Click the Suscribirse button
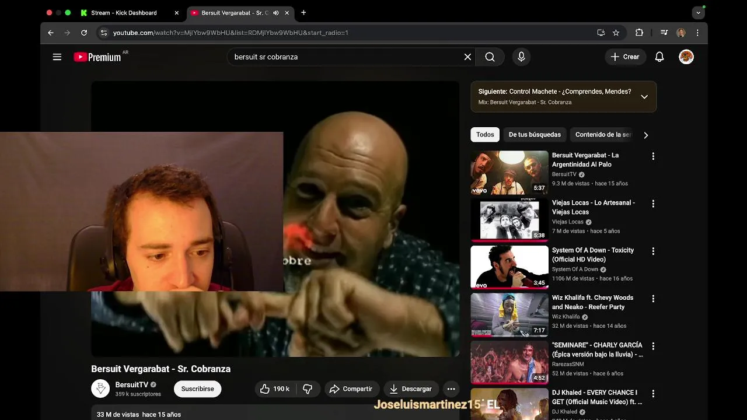 tap(197, 389)
